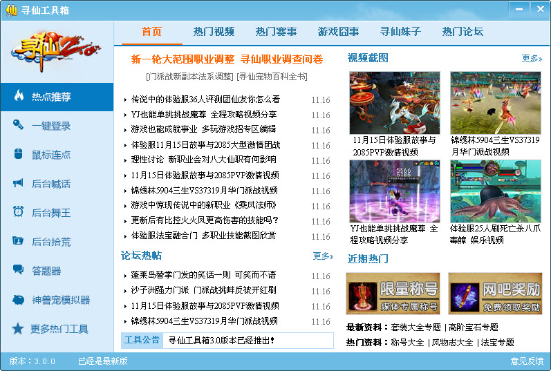
Task: Open video thumbnail 体验服25人刷死亡杀八爪毒蟫
Action: tap(496, 191)
